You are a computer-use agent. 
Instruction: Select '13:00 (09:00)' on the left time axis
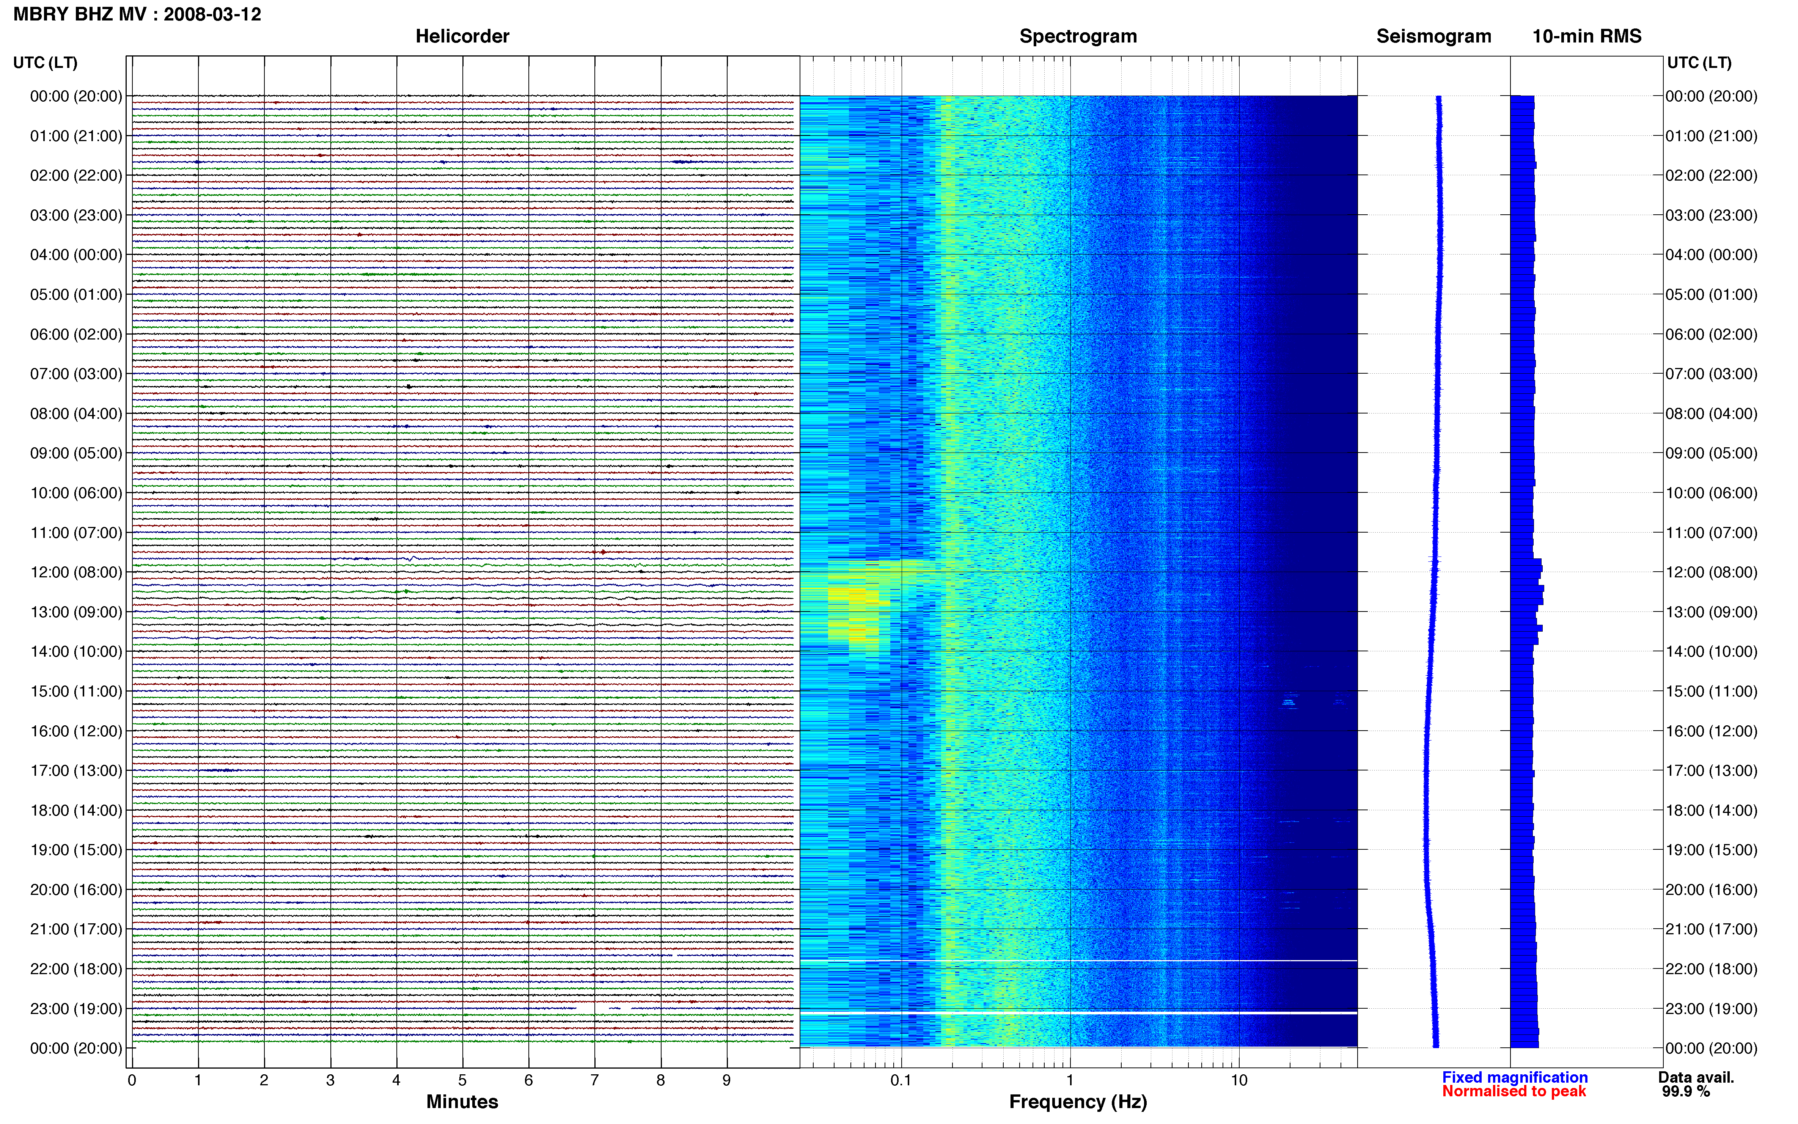coord(76,612)
